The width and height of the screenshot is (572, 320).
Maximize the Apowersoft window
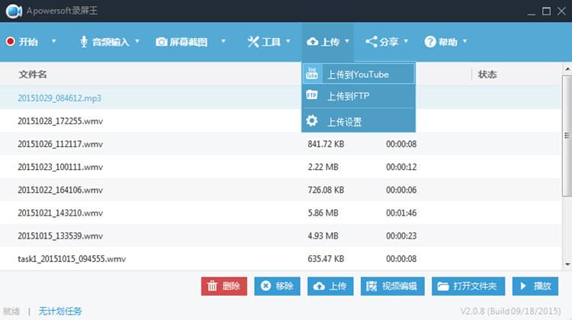546,11
